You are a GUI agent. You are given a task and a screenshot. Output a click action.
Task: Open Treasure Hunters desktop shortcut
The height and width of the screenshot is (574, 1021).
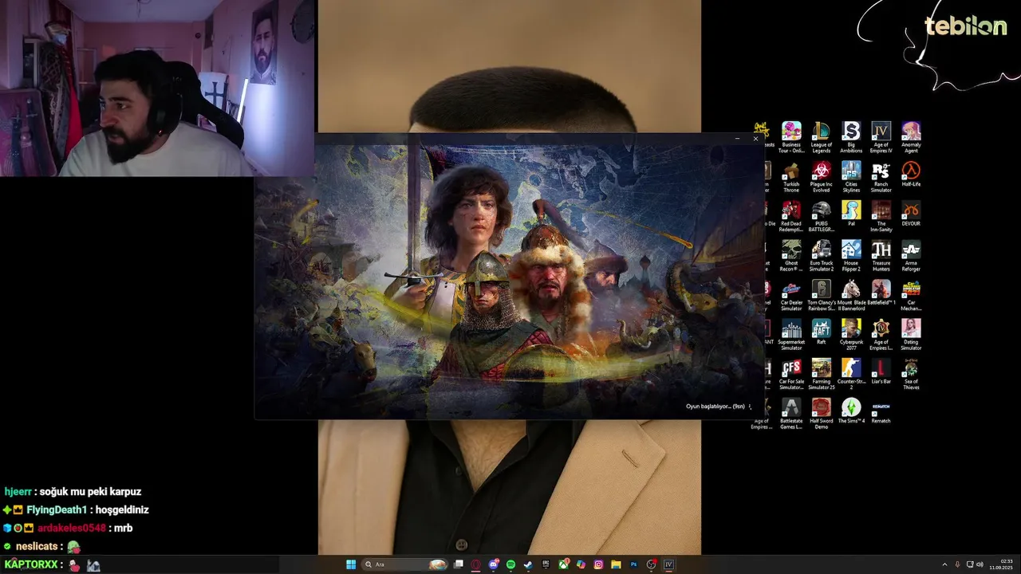tap(881, 255)
